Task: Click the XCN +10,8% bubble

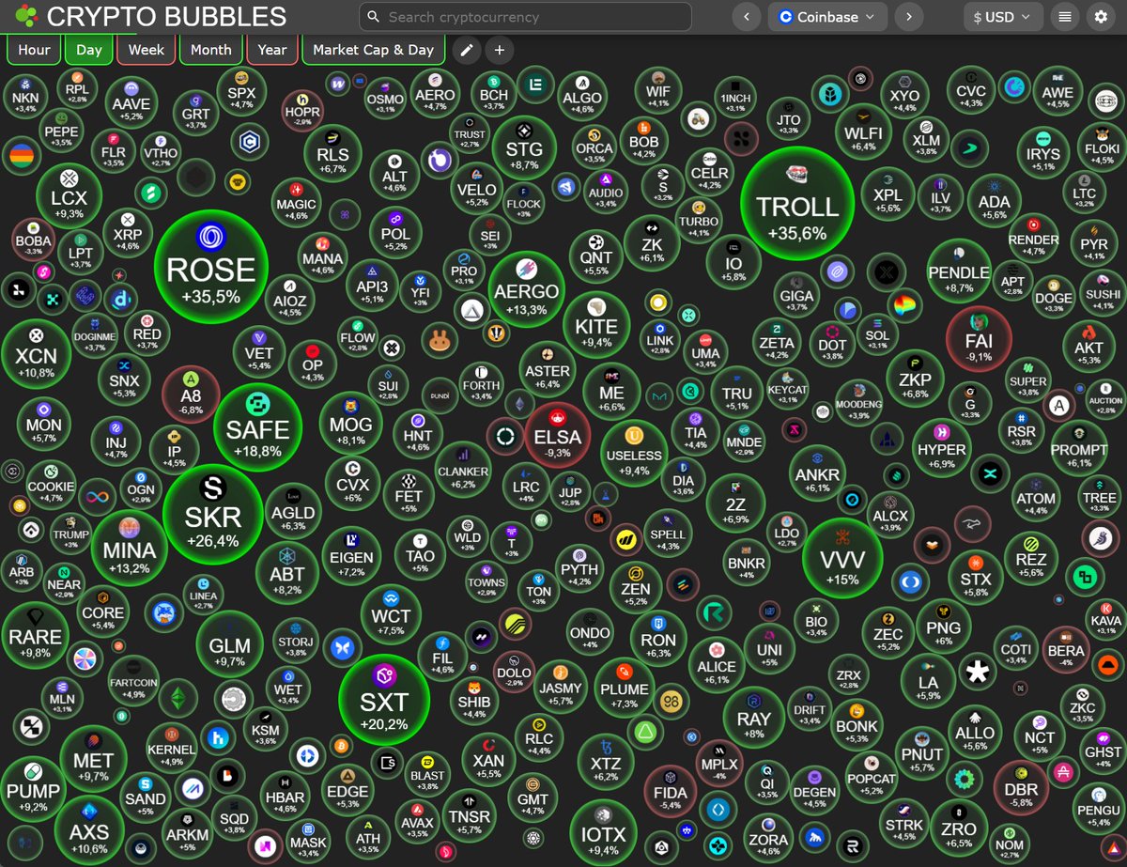Action: (x=36, y=353)
